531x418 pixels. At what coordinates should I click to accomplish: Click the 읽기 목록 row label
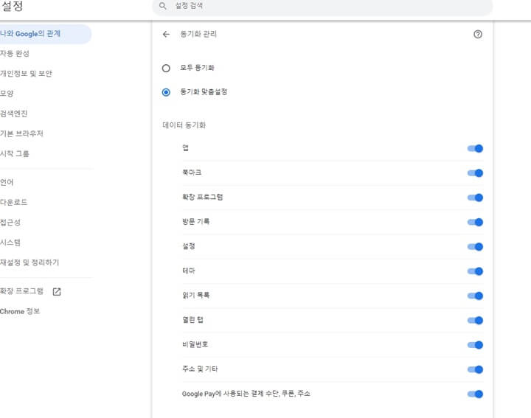195,295
